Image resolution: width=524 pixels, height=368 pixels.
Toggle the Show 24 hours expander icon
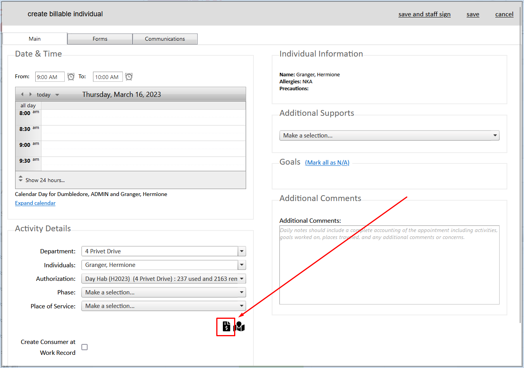click(x=21, y=179)
